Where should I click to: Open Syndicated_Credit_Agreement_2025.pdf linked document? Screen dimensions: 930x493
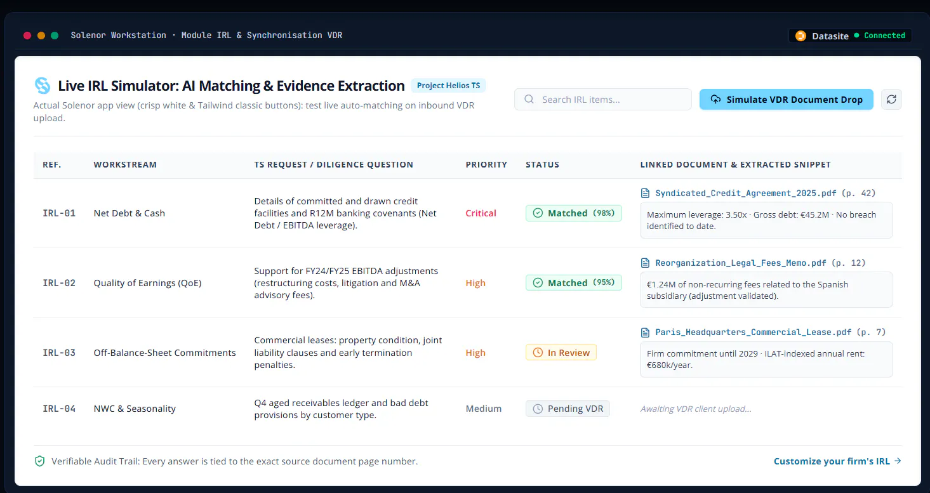(746, 193)
